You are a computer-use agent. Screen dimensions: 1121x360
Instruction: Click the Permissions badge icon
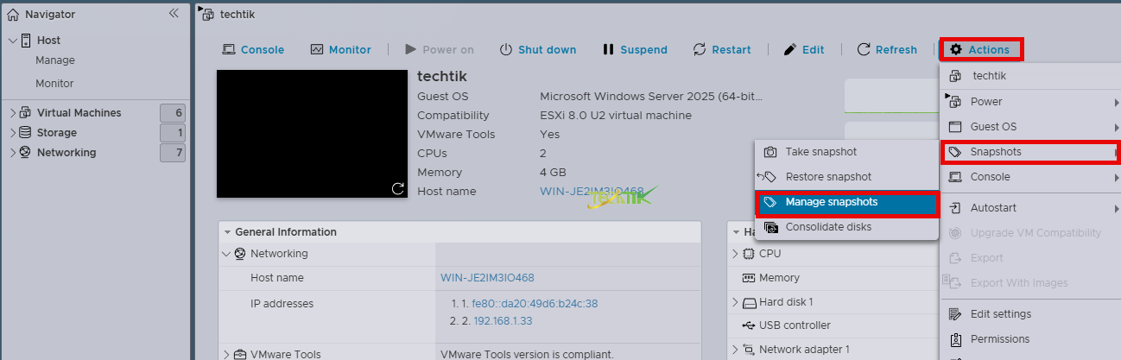click(955, 339)
